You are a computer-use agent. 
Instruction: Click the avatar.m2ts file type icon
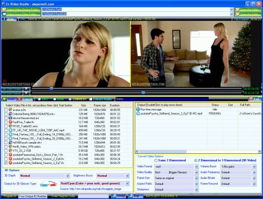(x=10, y=110)
